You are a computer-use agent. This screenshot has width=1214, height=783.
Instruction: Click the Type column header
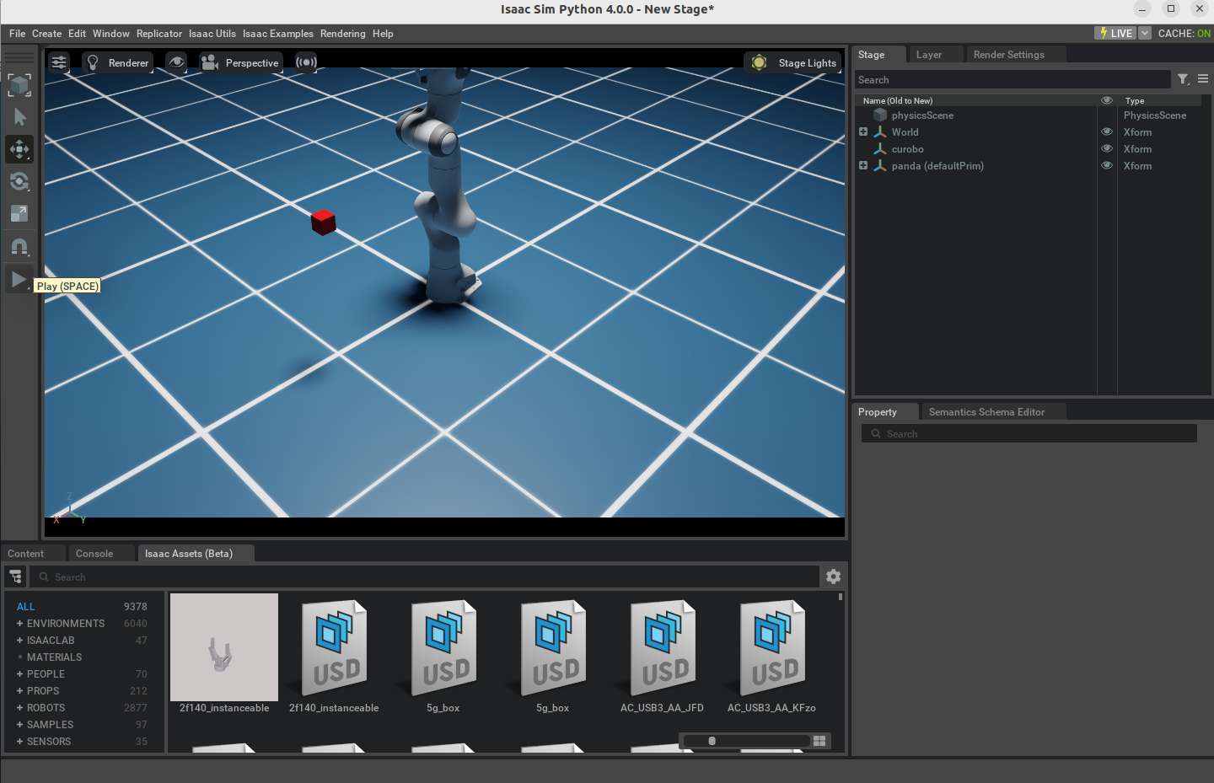[x=1135, y=101]
